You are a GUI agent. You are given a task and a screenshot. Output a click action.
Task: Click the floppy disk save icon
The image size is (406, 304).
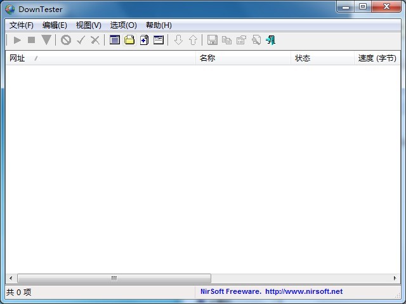[213, 40]
